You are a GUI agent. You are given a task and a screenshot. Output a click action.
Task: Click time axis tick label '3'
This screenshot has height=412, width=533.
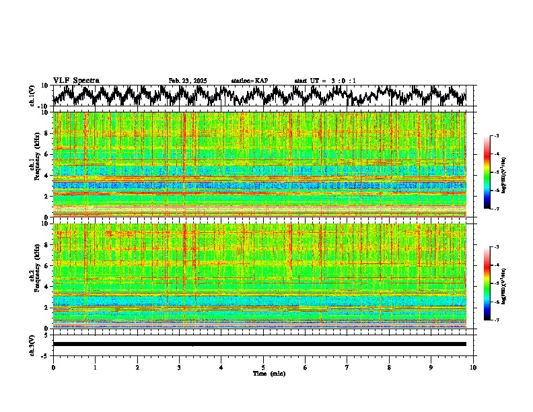[x=179, y=368]
